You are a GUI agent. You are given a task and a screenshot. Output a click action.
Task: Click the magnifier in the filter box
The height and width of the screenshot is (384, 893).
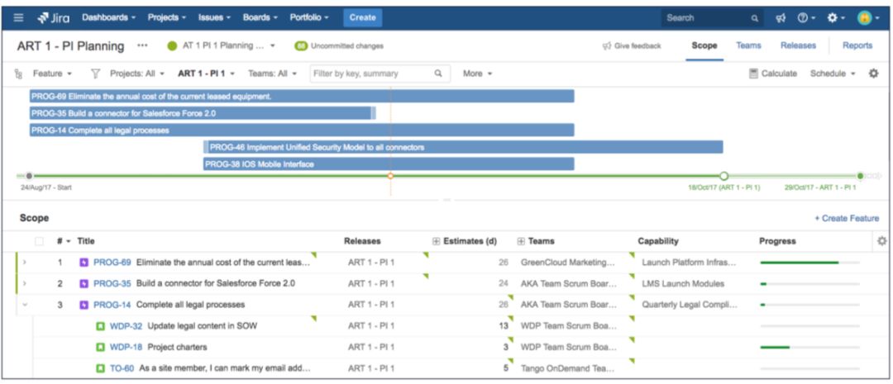coord(438,73)
